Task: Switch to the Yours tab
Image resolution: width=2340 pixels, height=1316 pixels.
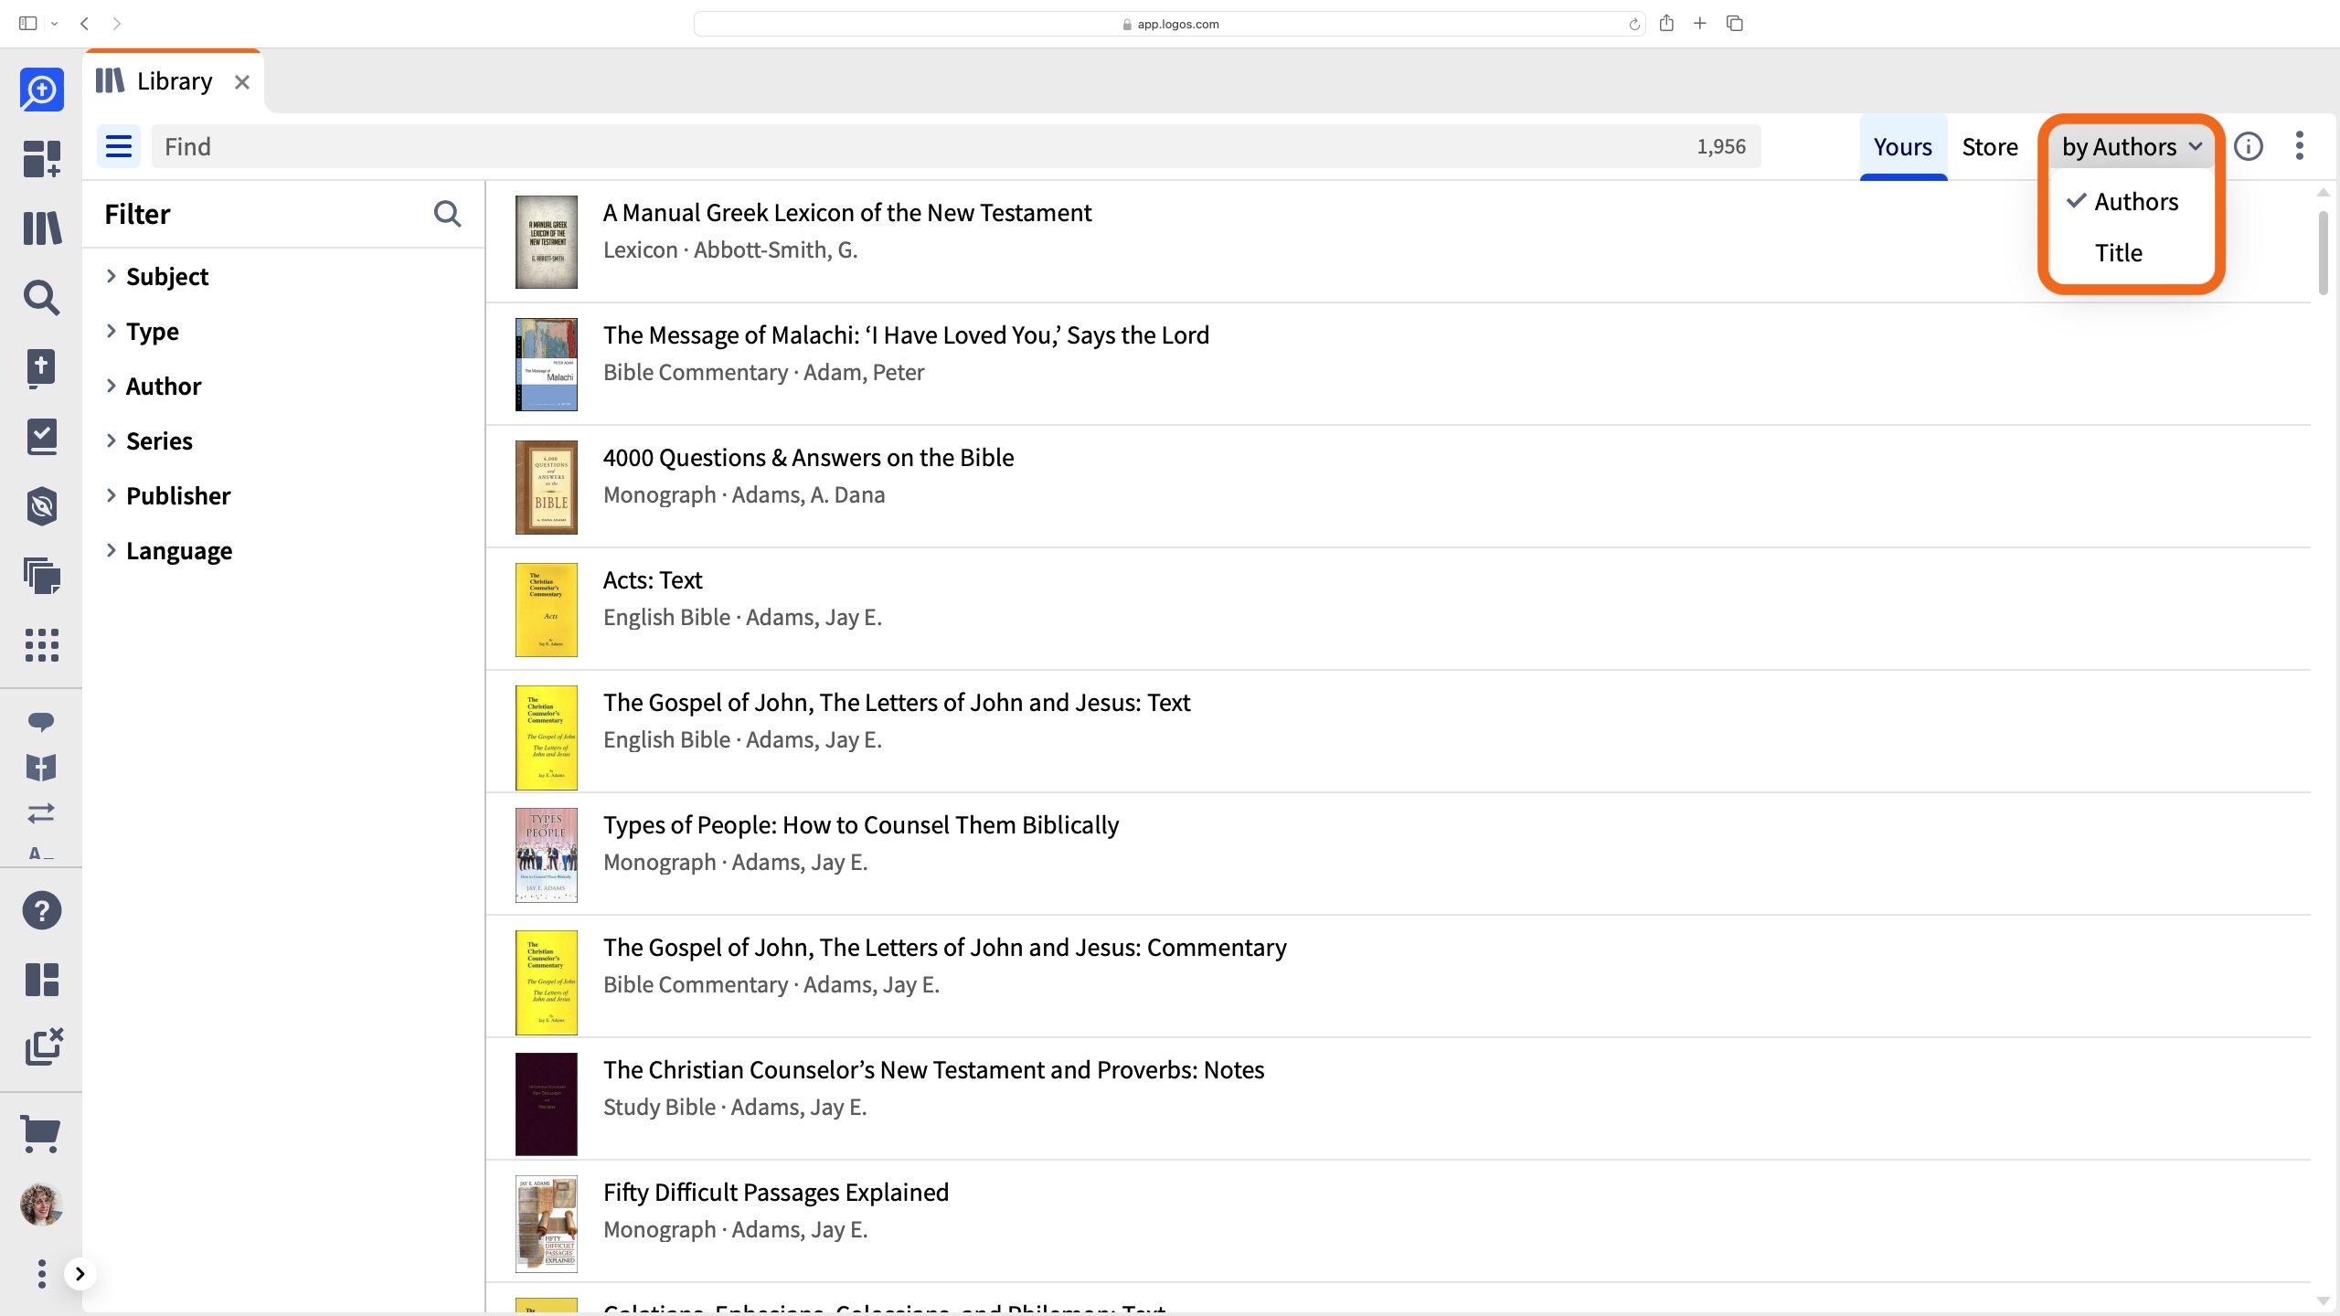Action: [1902, 146]
